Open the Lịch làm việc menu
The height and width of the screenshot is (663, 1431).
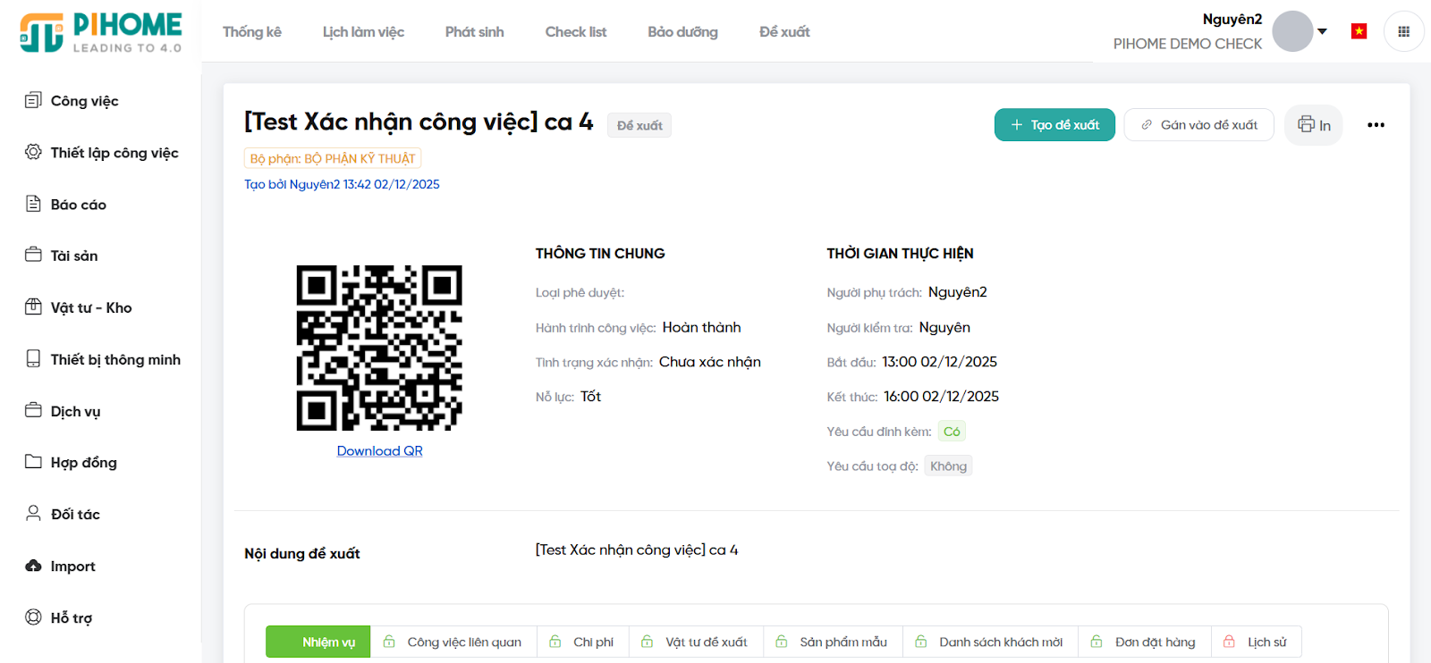(x=363, y=32)
